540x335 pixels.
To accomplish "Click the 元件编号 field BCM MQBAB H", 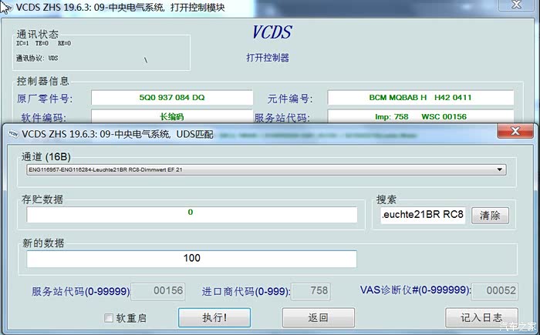I will click(x=420, y=98).
